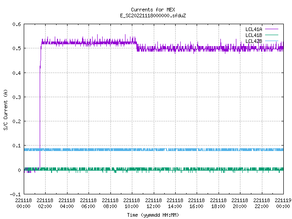The width and height of the screenshot is (292, 219).
Task: Click the LCL41B legend label
Action: click(254, 35)
